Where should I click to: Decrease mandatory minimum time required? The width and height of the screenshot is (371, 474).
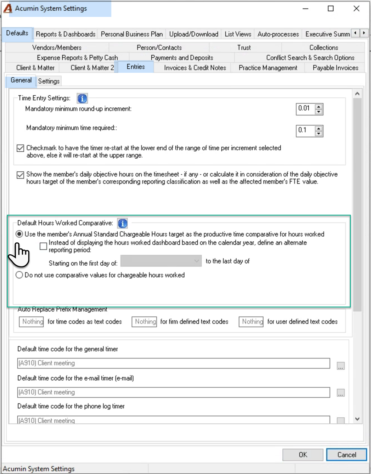click(319, 134)
